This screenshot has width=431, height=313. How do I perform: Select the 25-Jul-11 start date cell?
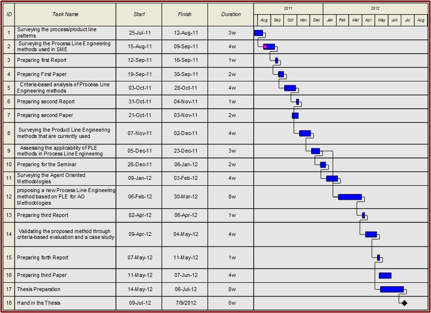coord(140,33)
